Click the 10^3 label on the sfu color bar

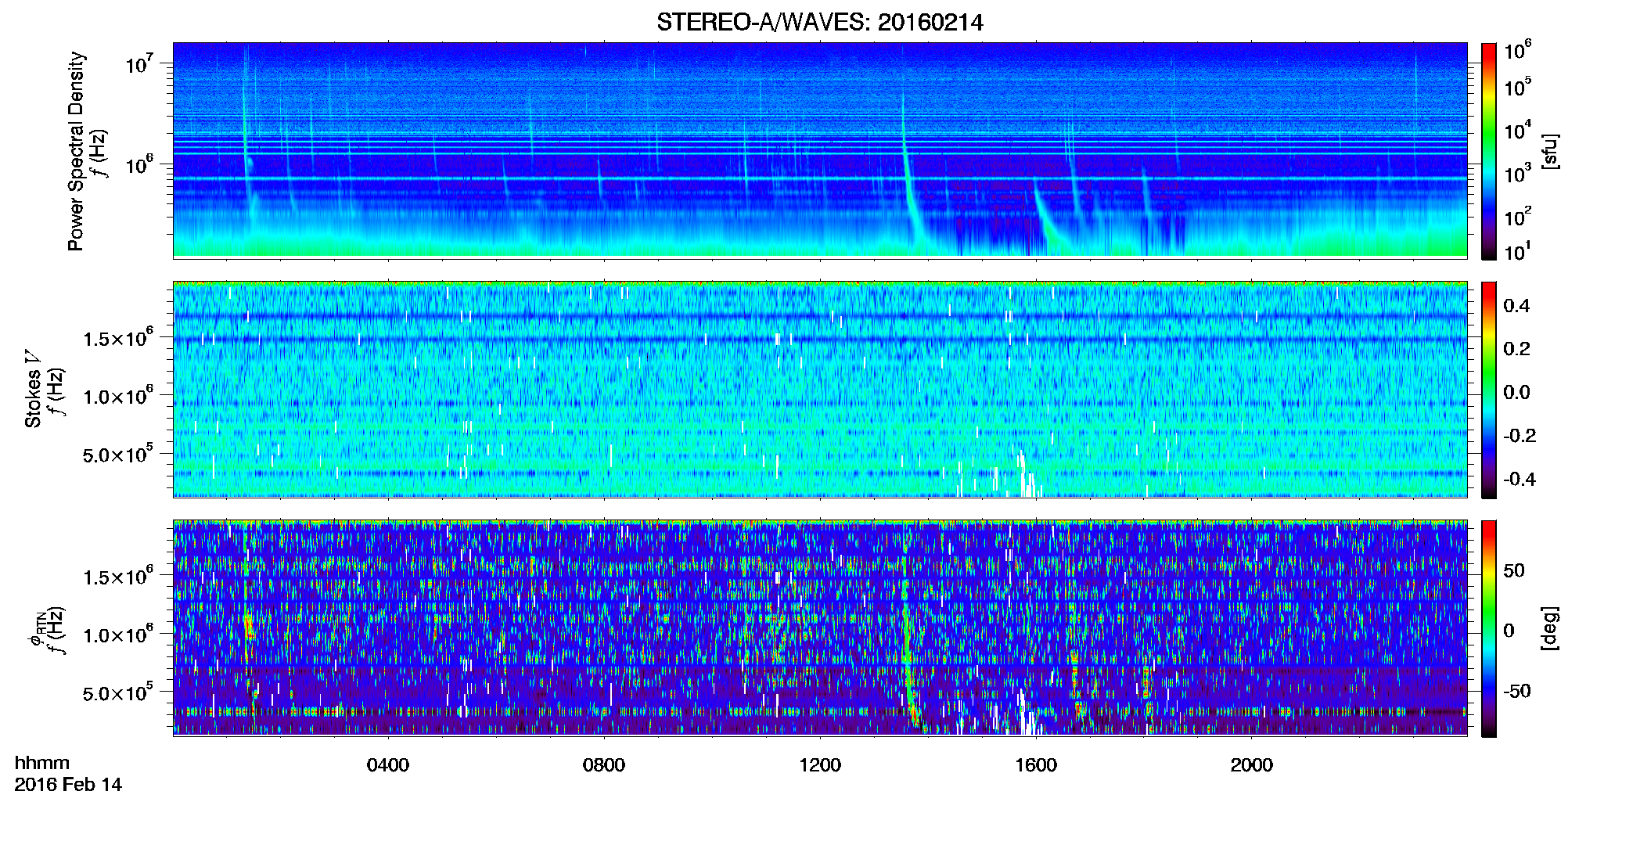(1518, 174)
